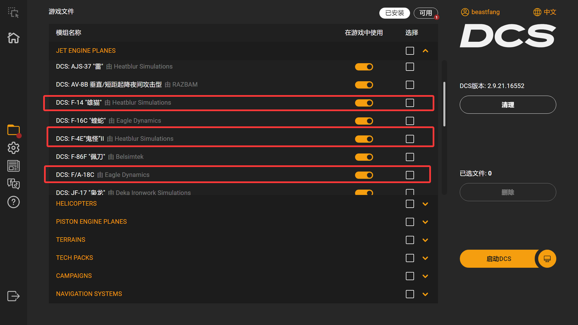This screenshot has height=325, width=578.
Task: Click the logout icon at the bottom
Action: (13, 296)
